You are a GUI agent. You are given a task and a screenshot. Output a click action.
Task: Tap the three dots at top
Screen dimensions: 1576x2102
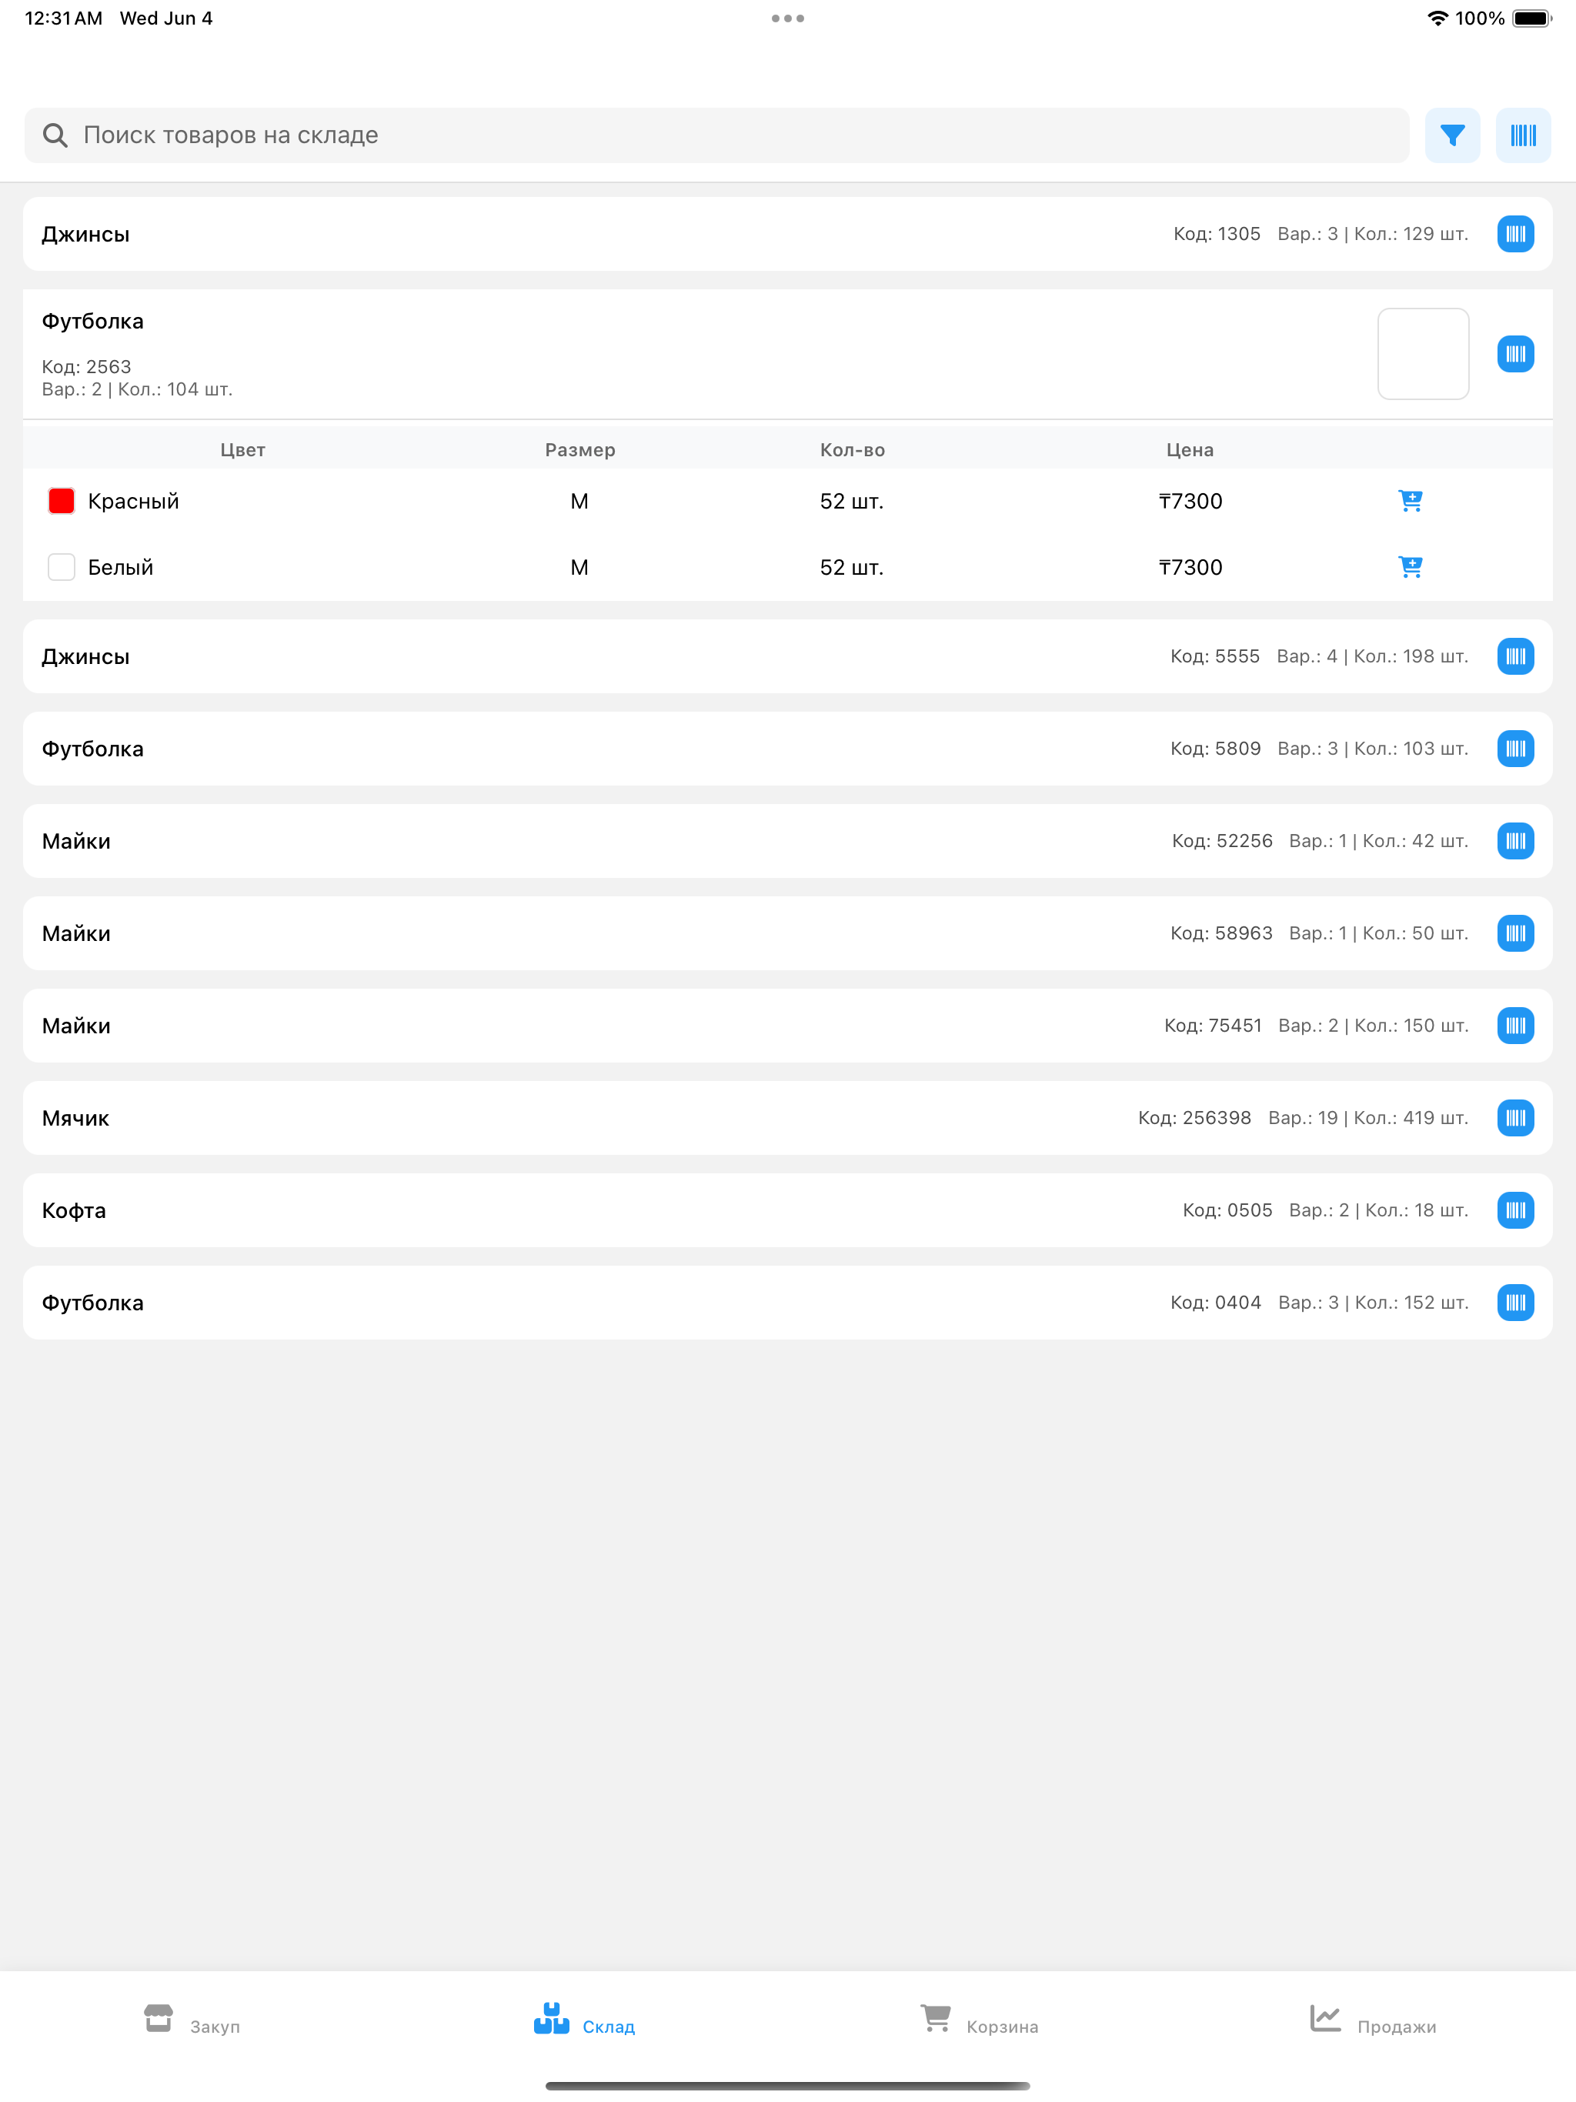[788, 18]
